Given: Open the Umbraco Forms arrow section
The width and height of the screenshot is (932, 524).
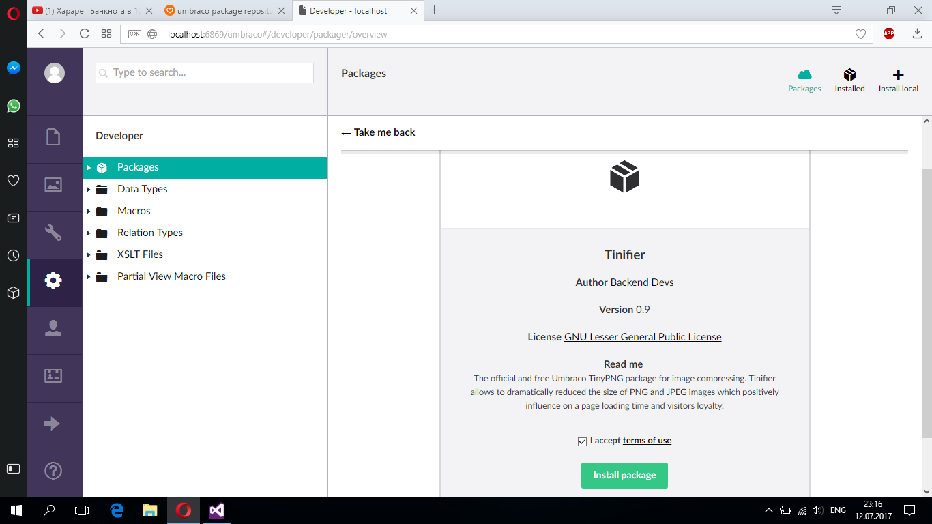Looking at the screenshot, I should click(53, 424).
